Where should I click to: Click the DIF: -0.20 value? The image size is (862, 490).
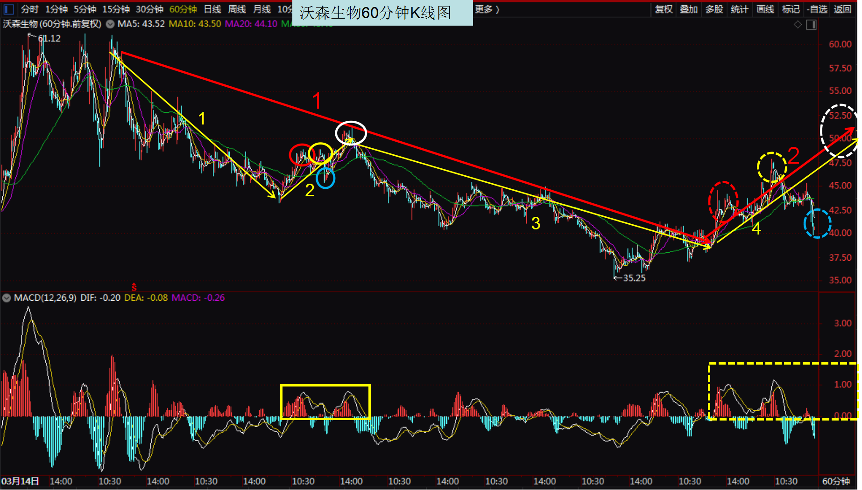tap(100, 298)
